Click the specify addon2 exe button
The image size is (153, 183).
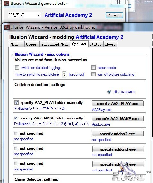[x=117, y=134]
